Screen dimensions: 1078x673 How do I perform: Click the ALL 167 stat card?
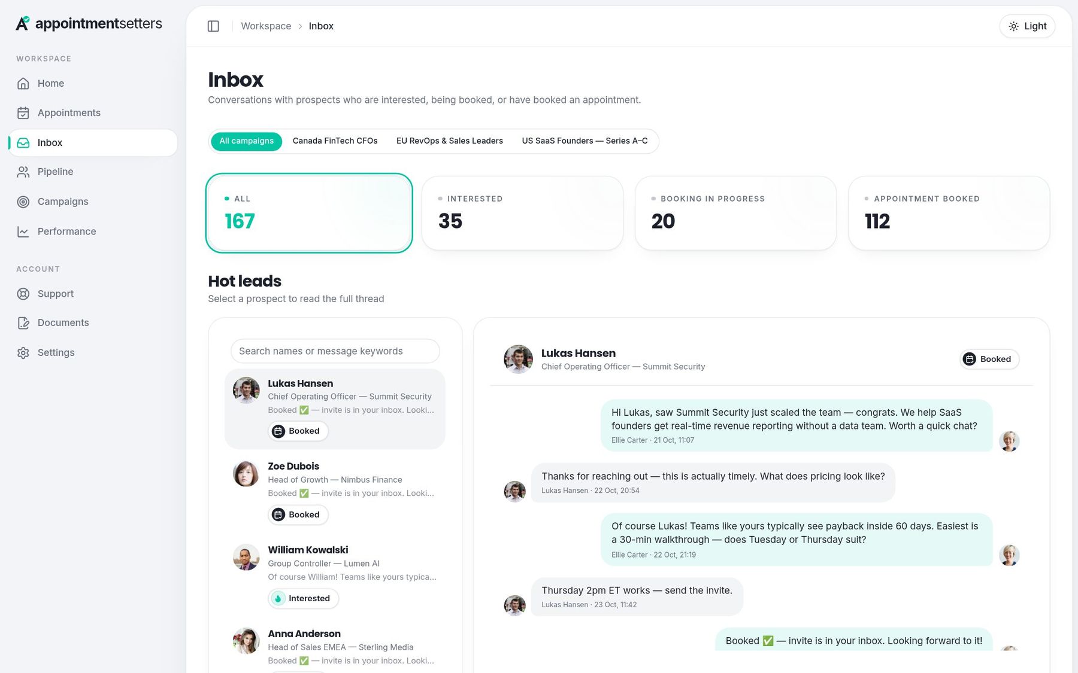pyautogui.click(x=309, y=213)
